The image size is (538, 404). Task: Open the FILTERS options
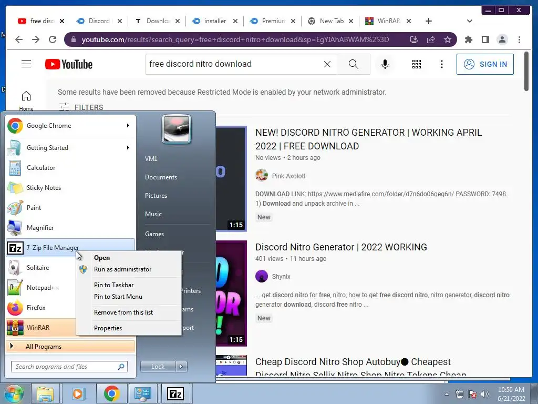point(81,107)
